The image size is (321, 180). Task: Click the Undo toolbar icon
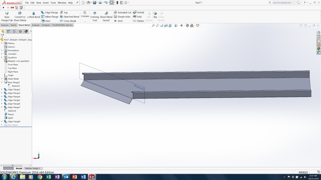[106, 3]
